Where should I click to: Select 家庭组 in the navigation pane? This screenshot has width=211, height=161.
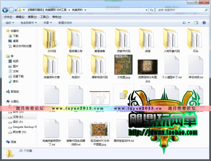(12, 92)
